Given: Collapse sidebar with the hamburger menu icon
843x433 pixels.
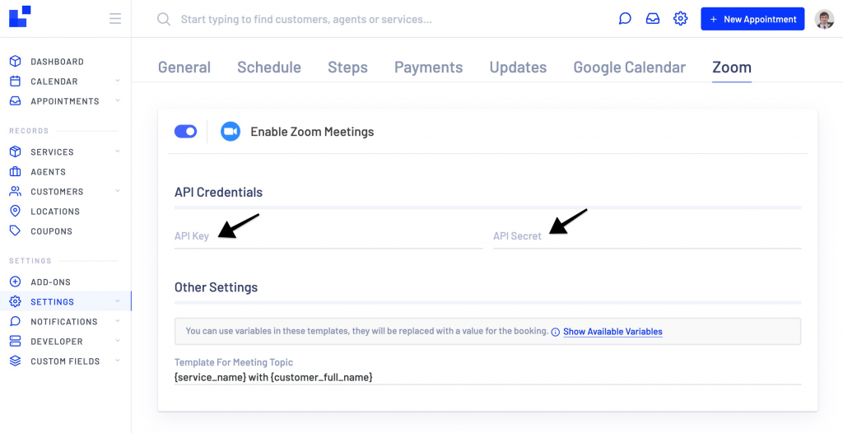Looking at the screenshot, I should click(x=115, y=19).
